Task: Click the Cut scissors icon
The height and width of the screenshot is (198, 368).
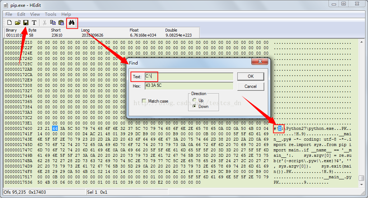Action: coord(45,23)
